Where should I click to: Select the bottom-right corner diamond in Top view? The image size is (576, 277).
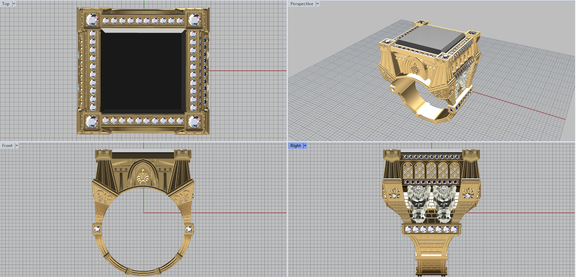195,122
